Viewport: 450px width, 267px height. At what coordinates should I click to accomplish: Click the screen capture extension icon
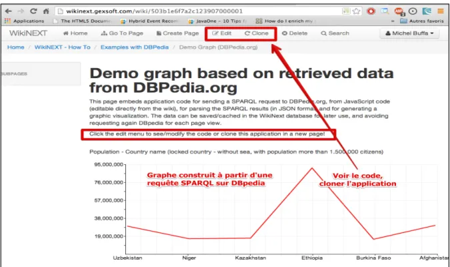(385, 11)
